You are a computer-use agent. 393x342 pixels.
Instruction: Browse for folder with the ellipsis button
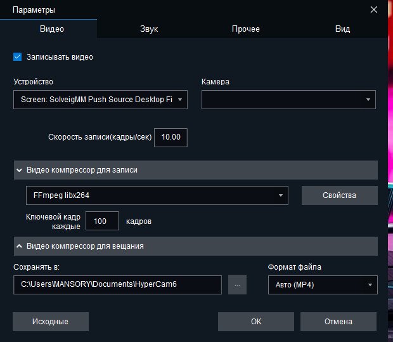[237, 285]
